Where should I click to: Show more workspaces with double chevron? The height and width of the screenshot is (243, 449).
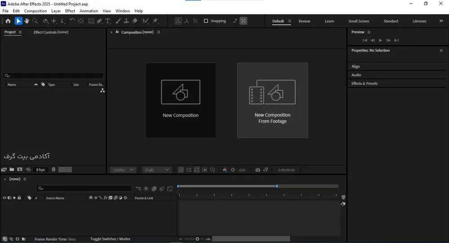click(441, 21)
